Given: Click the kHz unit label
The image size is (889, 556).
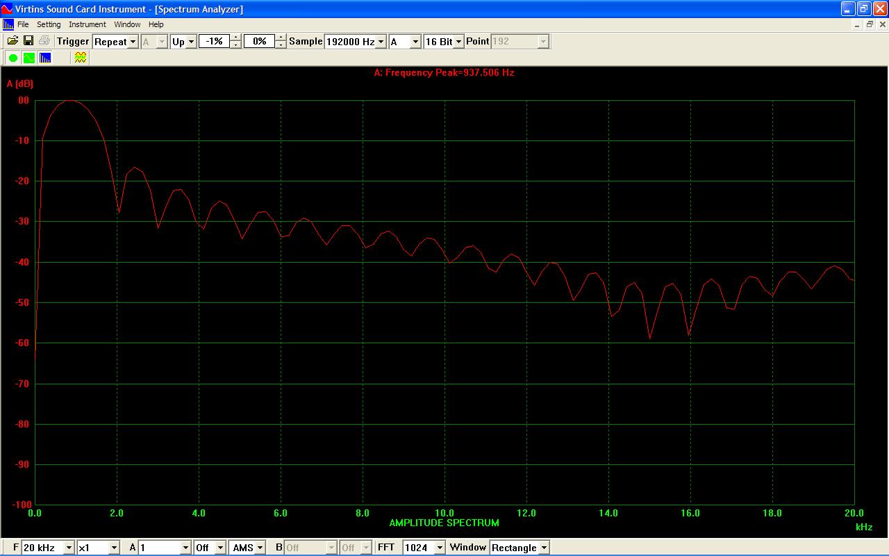Looking at the screenshot, I should [x=864, y=528].
